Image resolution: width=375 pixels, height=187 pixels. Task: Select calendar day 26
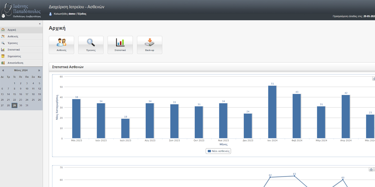click(x=39, y=100)
